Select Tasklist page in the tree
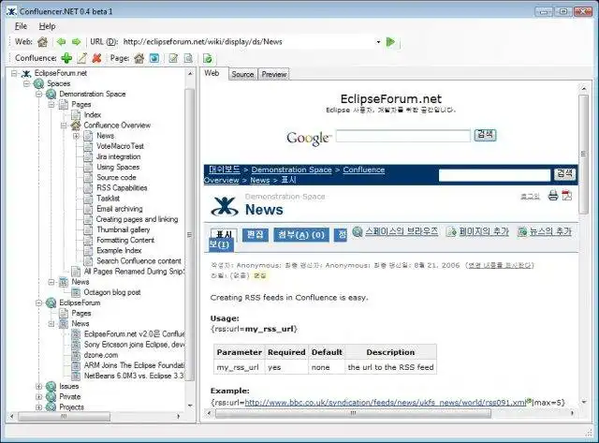This screenshot has width=599, height=443. coord(109,199)
